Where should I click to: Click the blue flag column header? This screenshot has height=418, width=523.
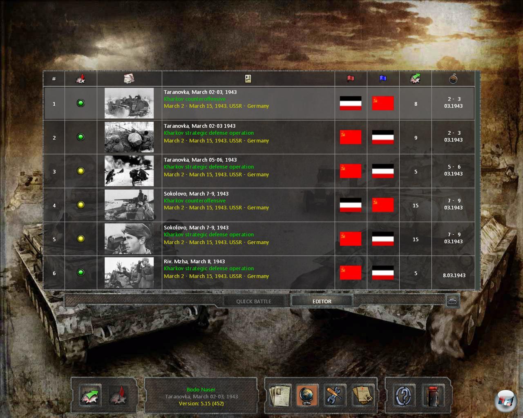pos(383,79)
